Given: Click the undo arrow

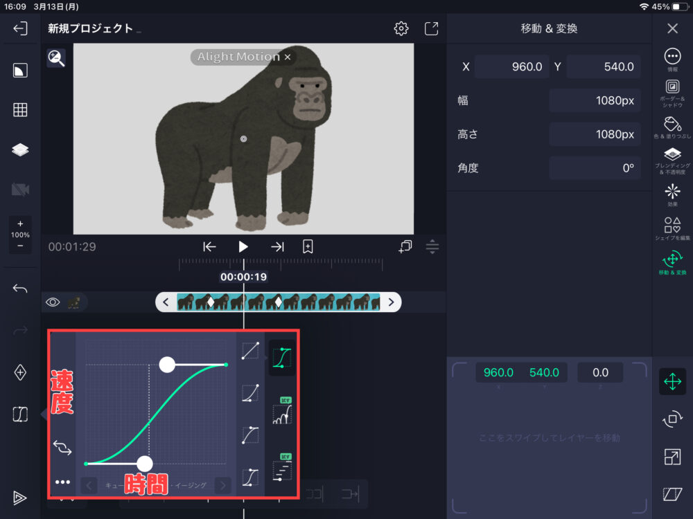Looking at the screenshot, I should click(20, 289).
